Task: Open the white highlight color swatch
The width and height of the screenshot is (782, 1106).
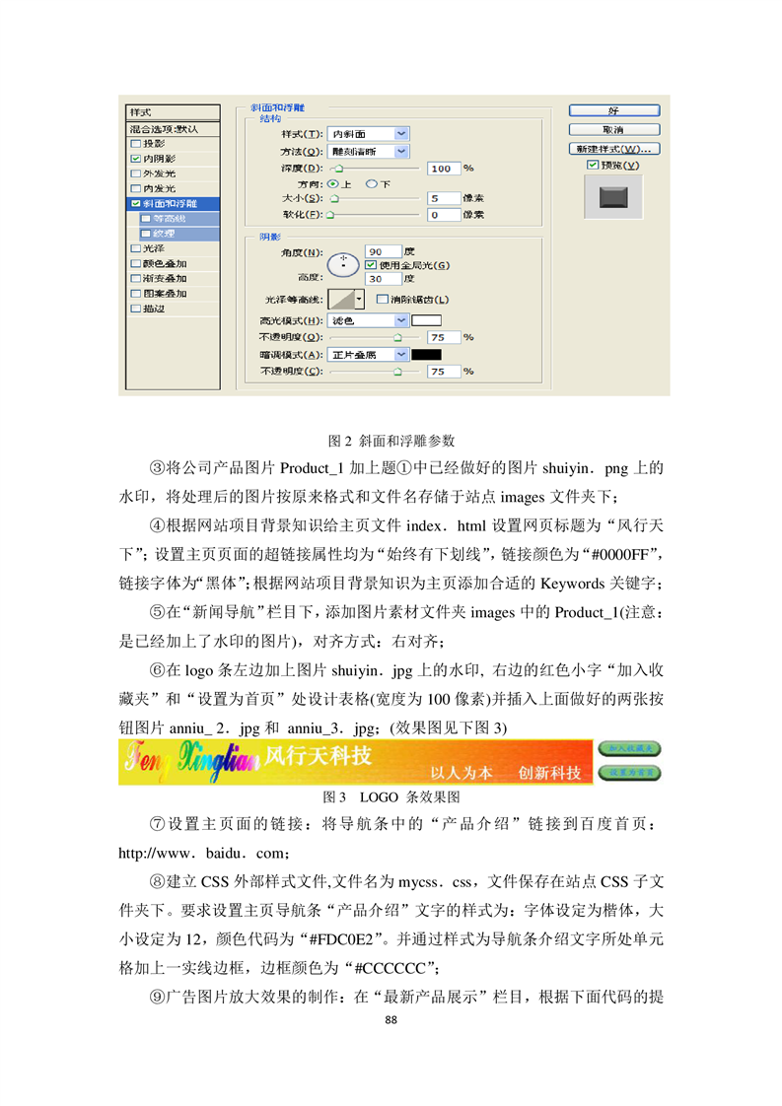Action: point(426,320)
